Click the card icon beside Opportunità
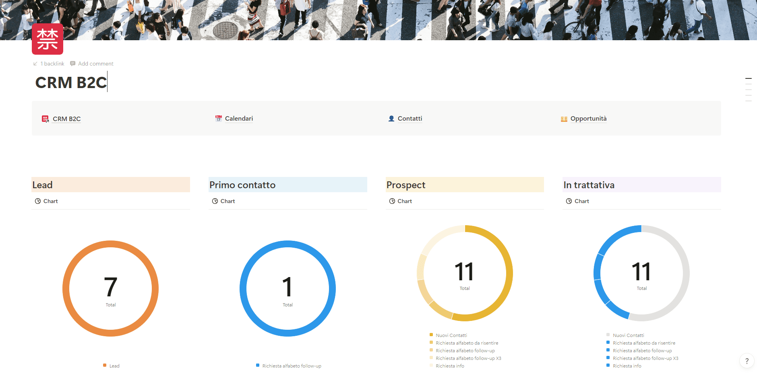This screenshot has width=757, height=378. pyautogui.click(x=564, y=118)
